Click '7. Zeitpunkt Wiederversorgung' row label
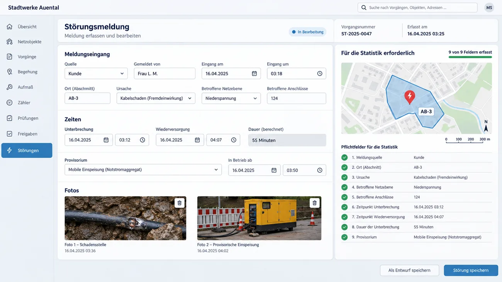 point(378,217)
